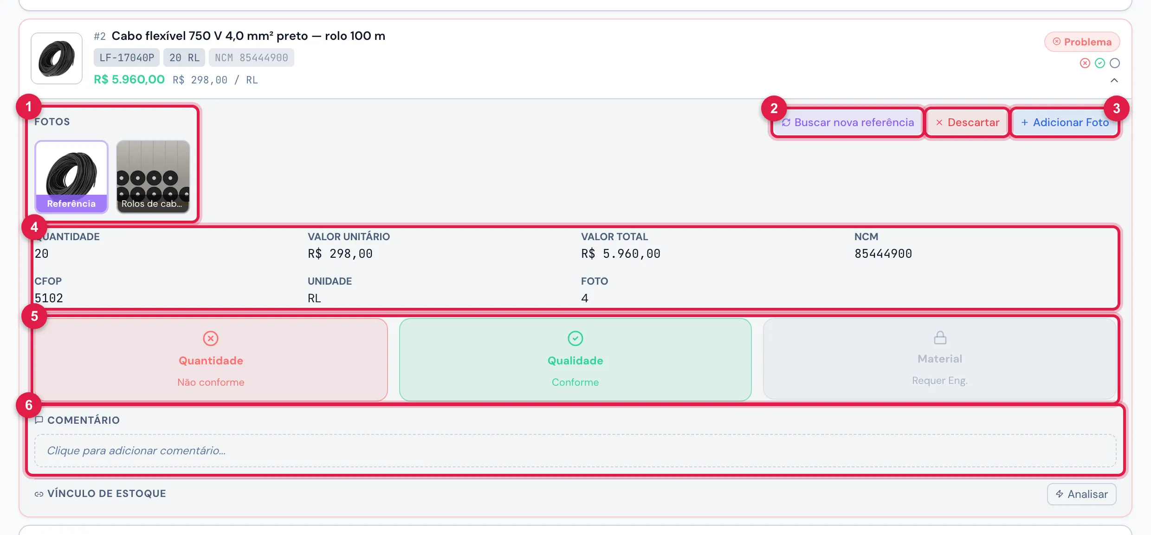Click the X icon on Descartar
Screen dimensions: 1151x535
pos(939,122)
